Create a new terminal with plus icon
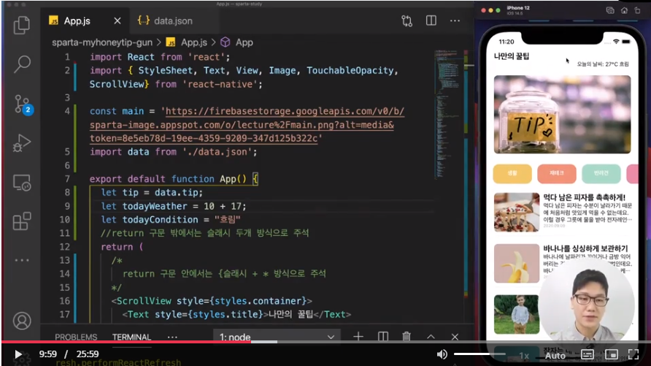This screenshot has width=651, height=366. (x=358, y=337)
